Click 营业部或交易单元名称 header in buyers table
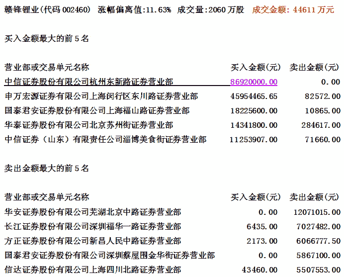 [x=47, y=67]
